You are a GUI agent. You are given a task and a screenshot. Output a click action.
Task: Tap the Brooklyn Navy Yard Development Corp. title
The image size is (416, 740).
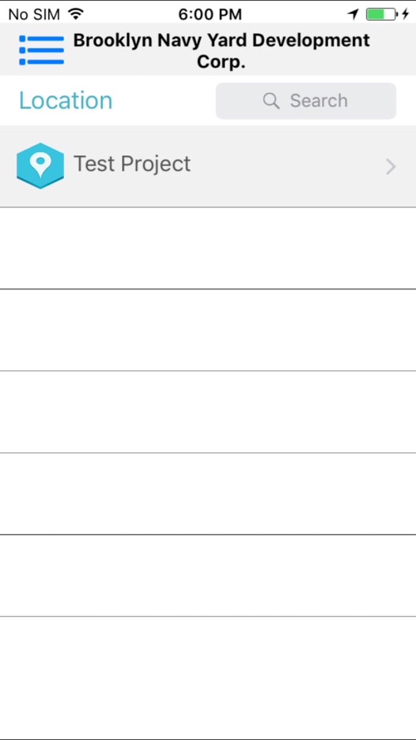click(x=221, y=51)
